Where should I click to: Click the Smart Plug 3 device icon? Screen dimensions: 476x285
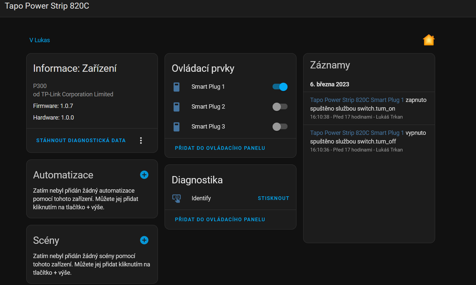[177, 127]
